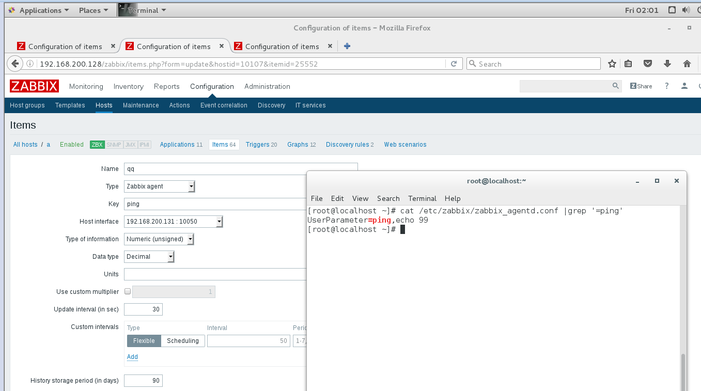Close the first Configuration of items tab
701x391 pixels.
(113, 46)
